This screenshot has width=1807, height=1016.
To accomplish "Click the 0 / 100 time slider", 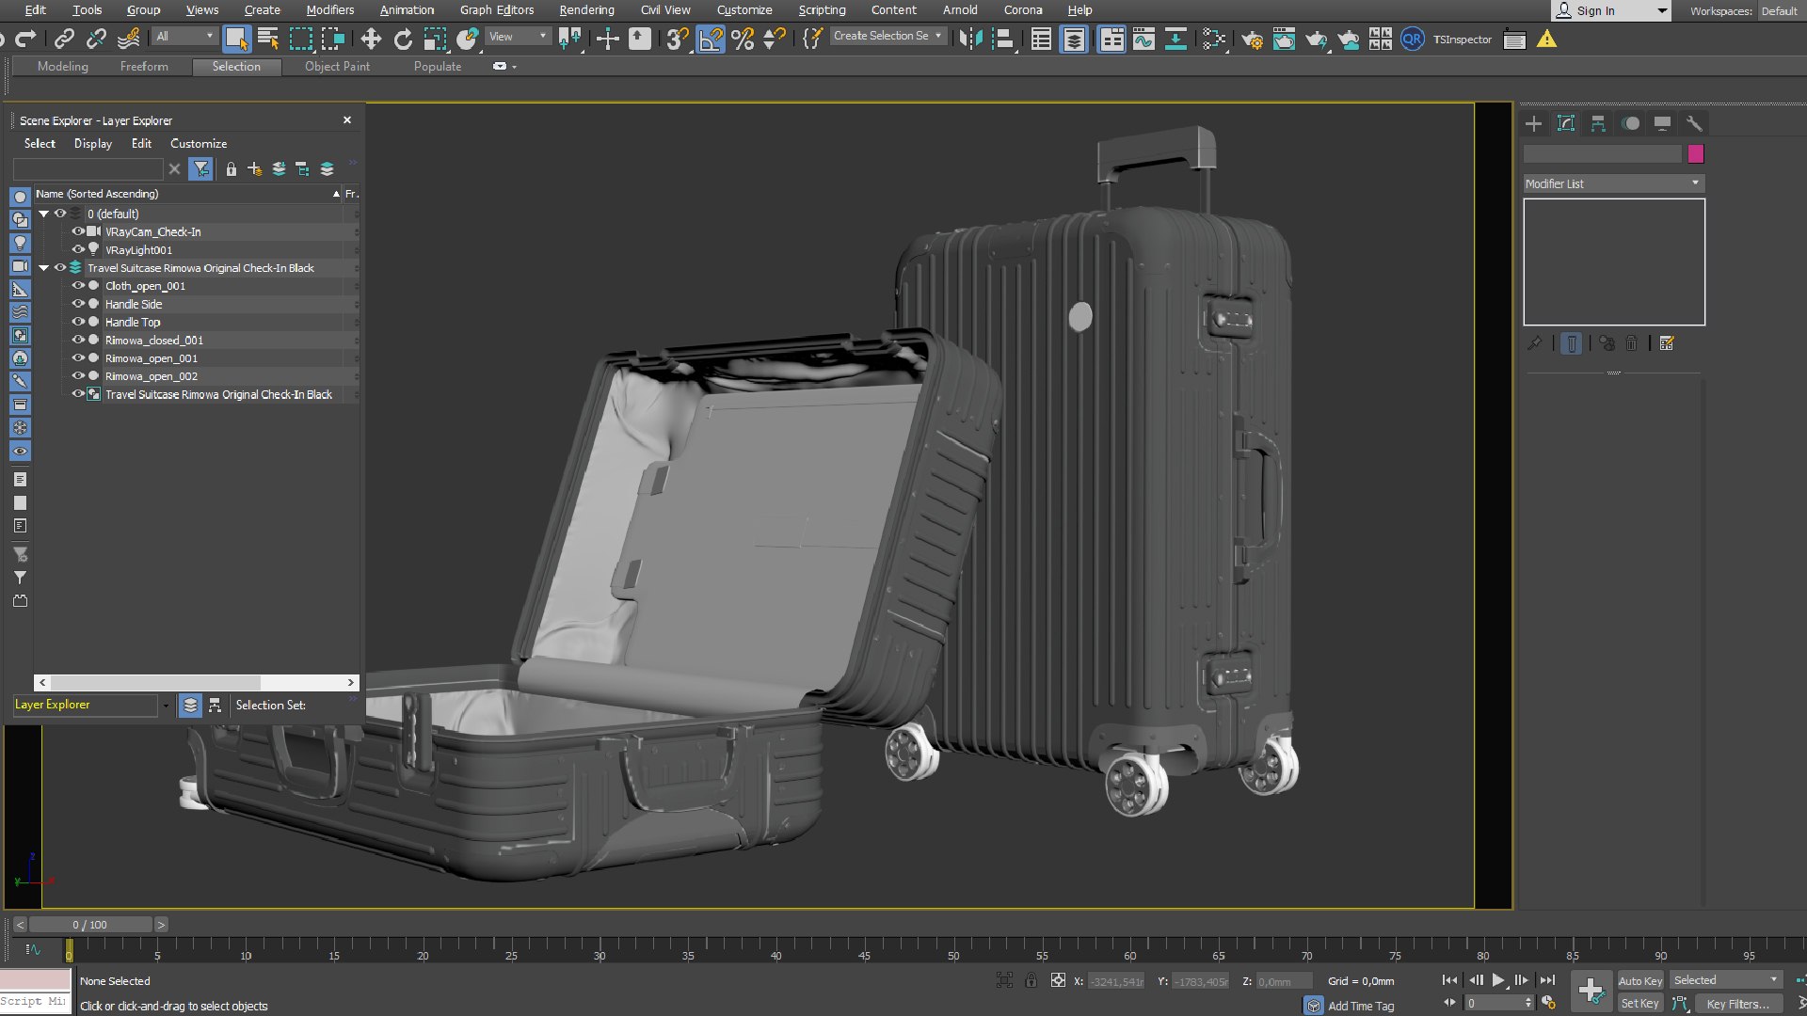I will [x=90, y=925].
